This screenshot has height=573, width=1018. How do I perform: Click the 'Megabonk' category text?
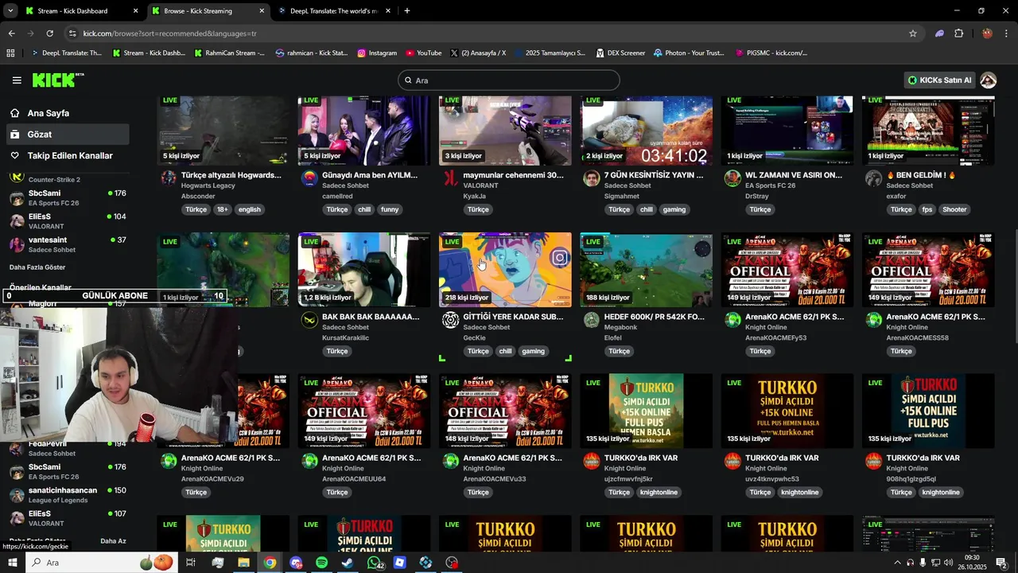621,327
